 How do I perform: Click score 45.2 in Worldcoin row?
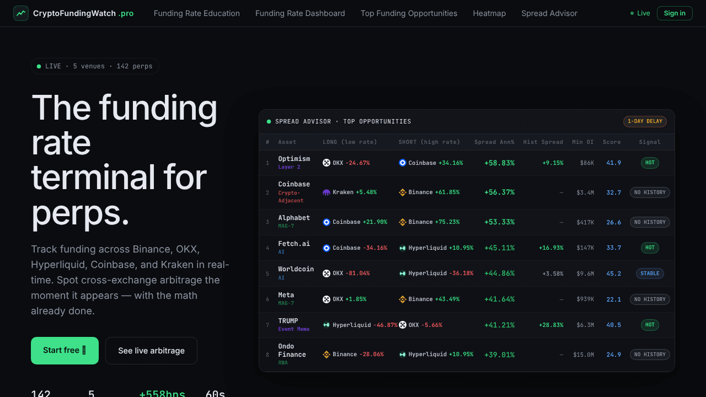click(x=613, y=273)
